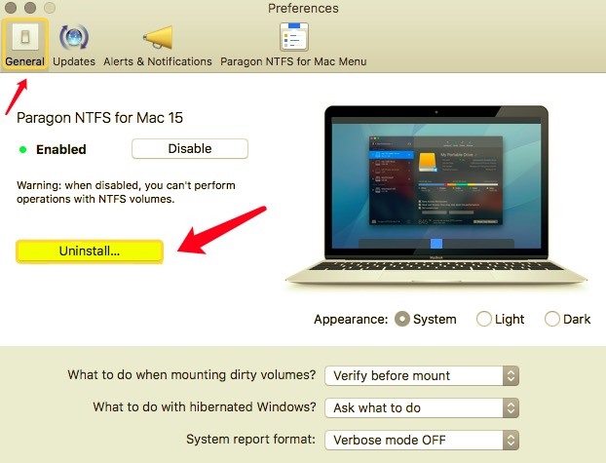Screen dimensions: 606x463
Task: Switch to Paragon NTFS for Mac Menu label
Action: [x=293, y=61]
